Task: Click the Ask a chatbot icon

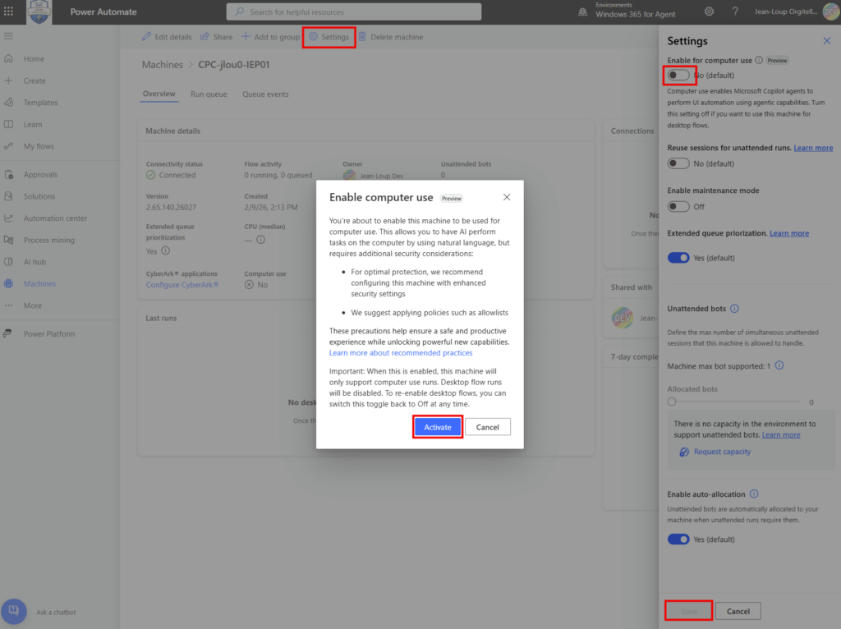Action: point(14,612)
